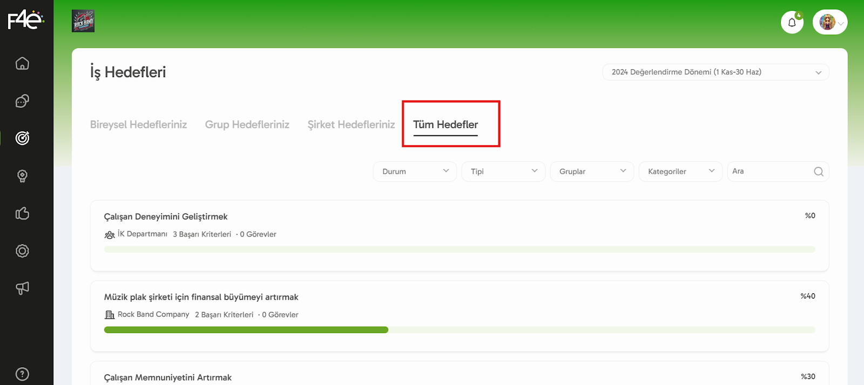Open the help question mark icon
Image resolution: width=864 pixels, height=385 pixels.
coord(22,374)
